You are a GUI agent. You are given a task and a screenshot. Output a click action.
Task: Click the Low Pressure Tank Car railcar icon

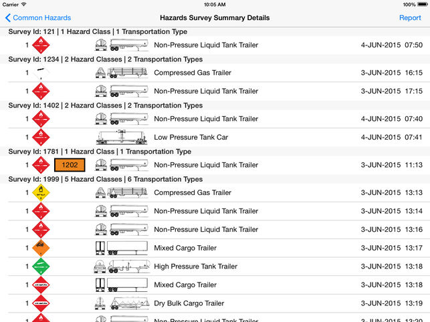coord(122,138)
